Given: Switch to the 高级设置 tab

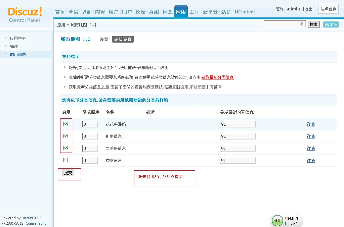Looking at the screenshot, I should 123,40.
